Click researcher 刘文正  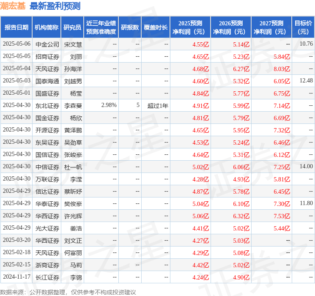point(73,240)
